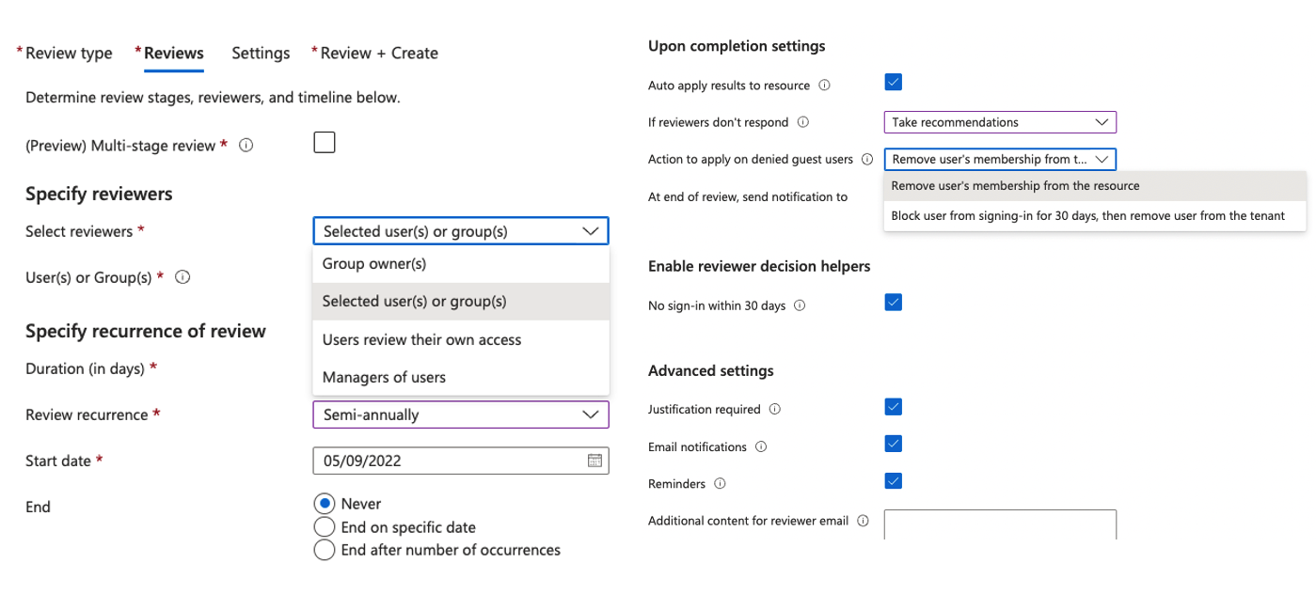Click the Enable reviewer decision helpers heading
This screenshot has height=594, width=1316.
(x=759, y=267)
